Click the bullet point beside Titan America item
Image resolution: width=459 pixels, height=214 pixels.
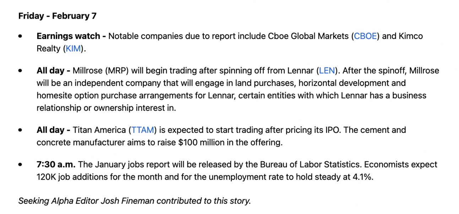click(21, 130)
